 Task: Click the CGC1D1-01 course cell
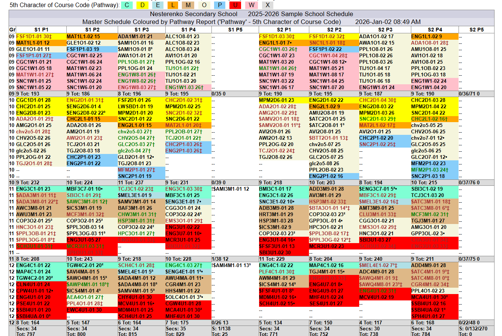tap(33, 100)
